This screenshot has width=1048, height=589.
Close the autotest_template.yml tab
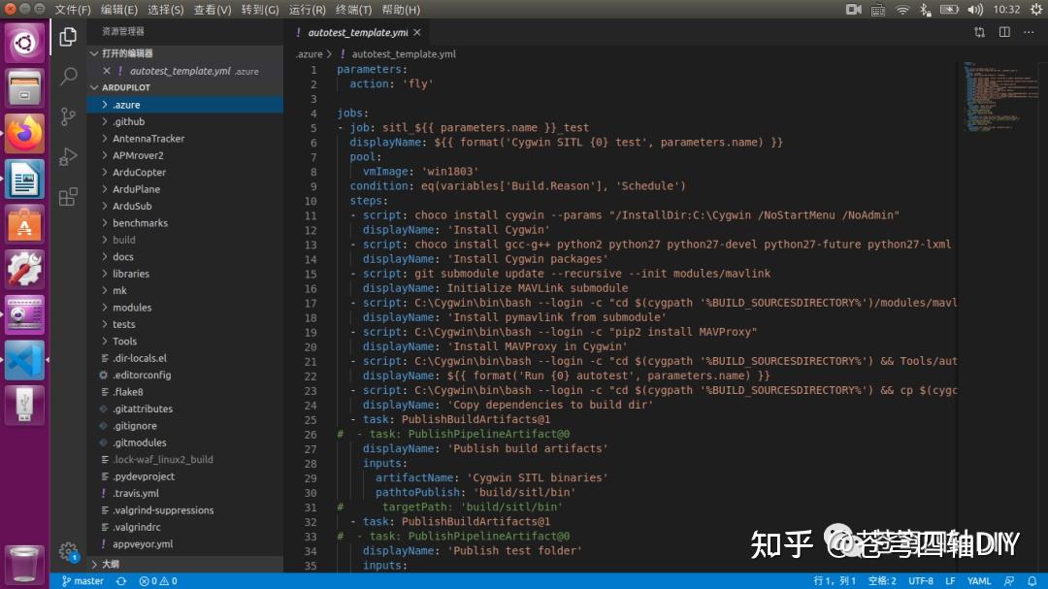coord(417,32)
